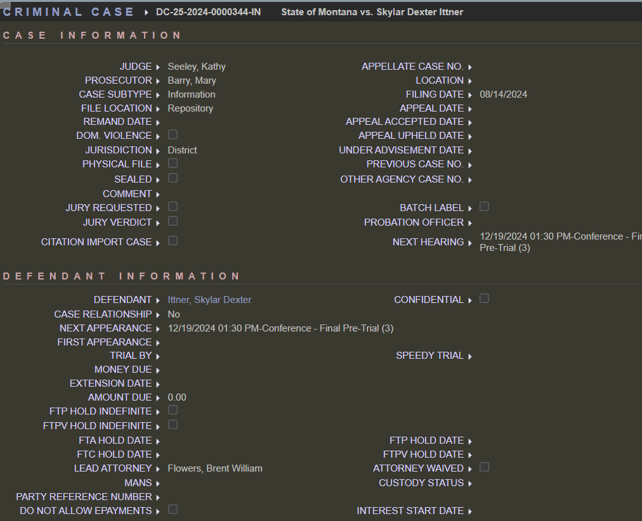Click the REMAND DATE label
The width and height of the screenshot is (642, 521).
[x=117, y=122]
